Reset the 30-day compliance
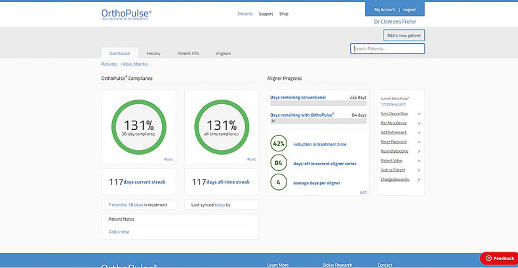Viewport: 518px width, 268px height. coord(169,159)
